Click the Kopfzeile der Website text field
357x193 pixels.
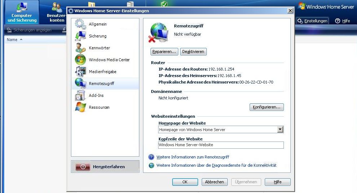coord(221,145)
